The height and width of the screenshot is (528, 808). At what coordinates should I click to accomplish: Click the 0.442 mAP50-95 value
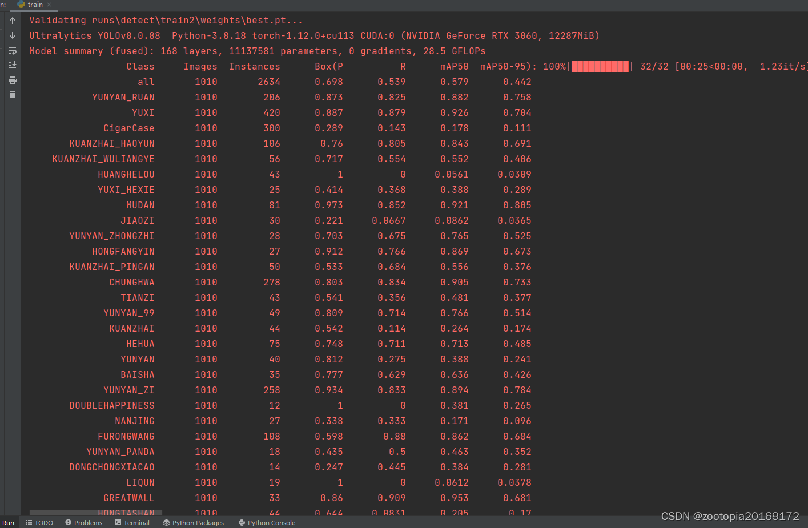pos(517,82)
